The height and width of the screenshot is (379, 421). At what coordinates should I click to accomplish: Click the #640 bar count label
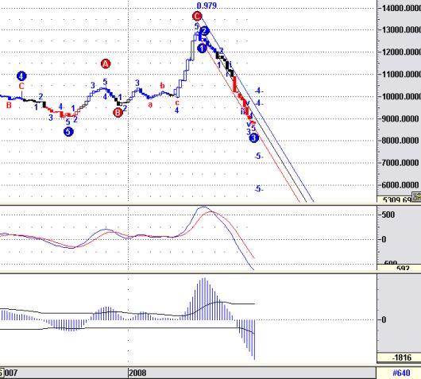click(x=401, y=373)
